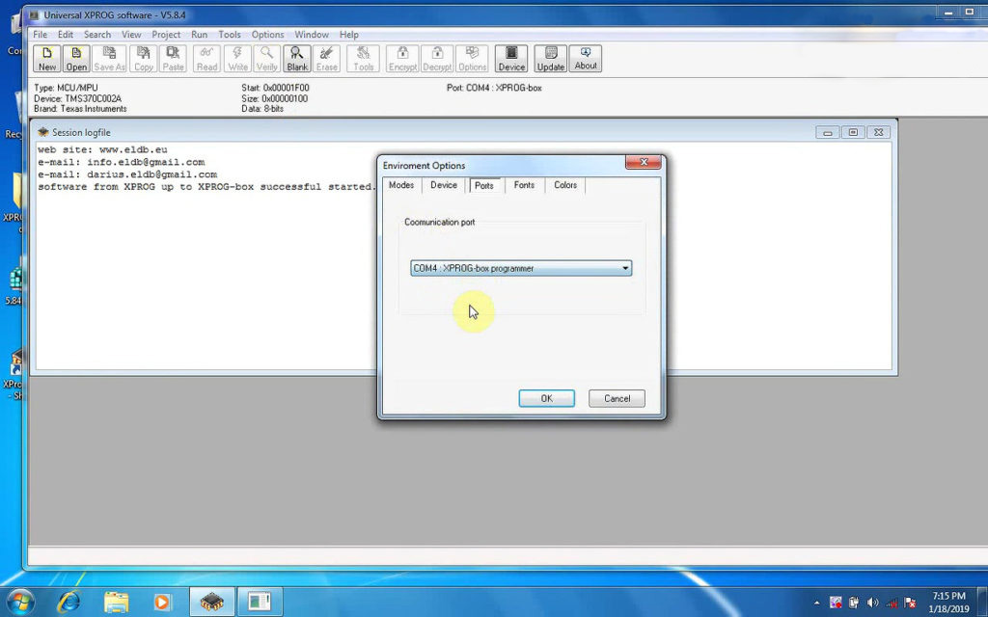Minimize the Session logfile window

tap(827, 132)
